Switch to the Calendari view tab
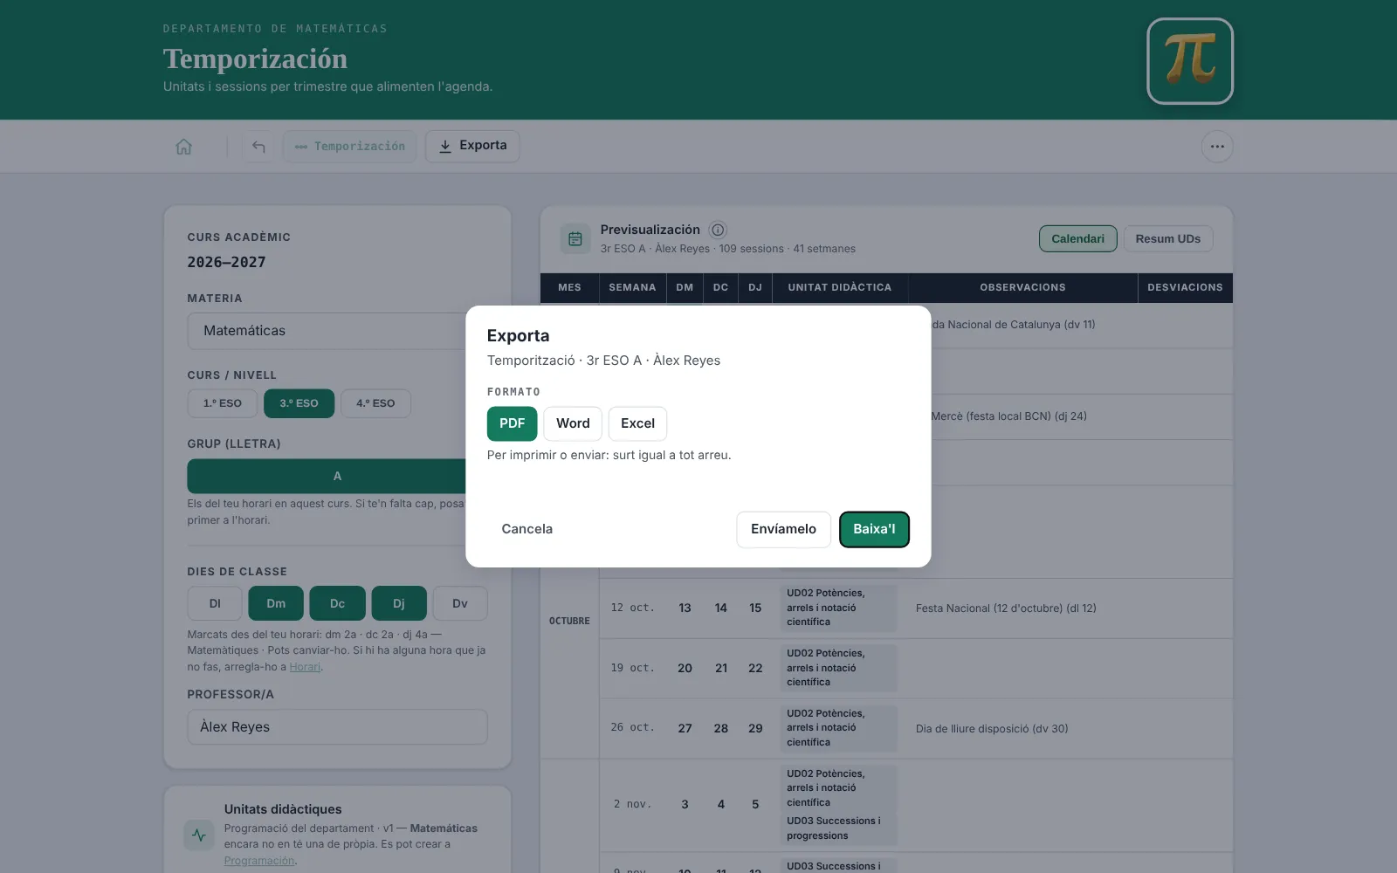 [x=1077, y=238]
